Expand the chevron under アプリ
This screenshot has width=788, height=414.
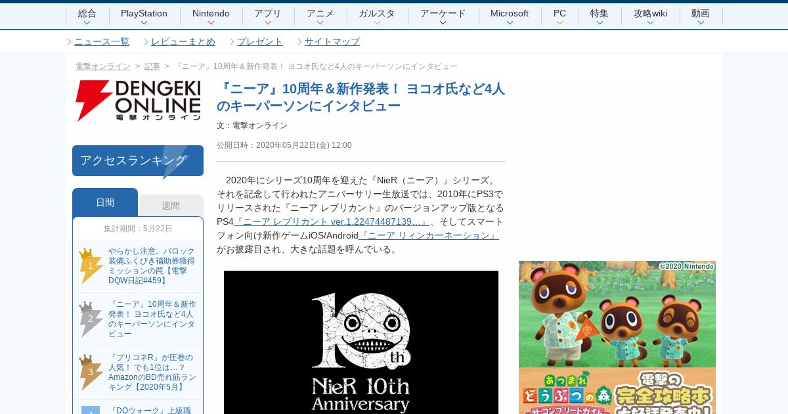pyautogui.click(x=268, y=23)
